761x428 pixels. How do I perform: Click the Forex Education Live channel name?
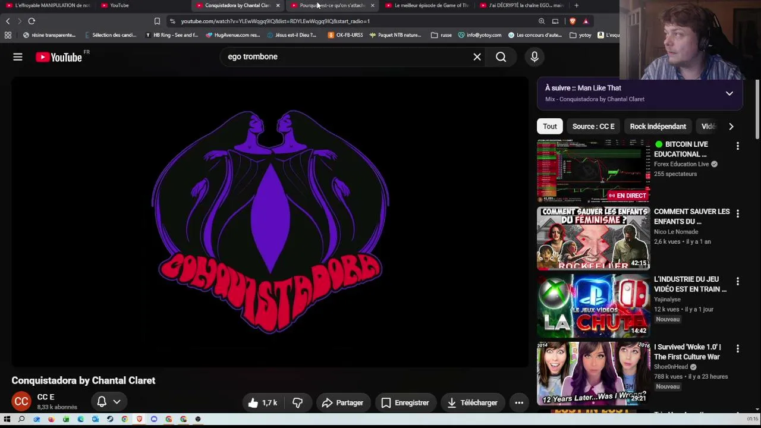tap(681, 164)
